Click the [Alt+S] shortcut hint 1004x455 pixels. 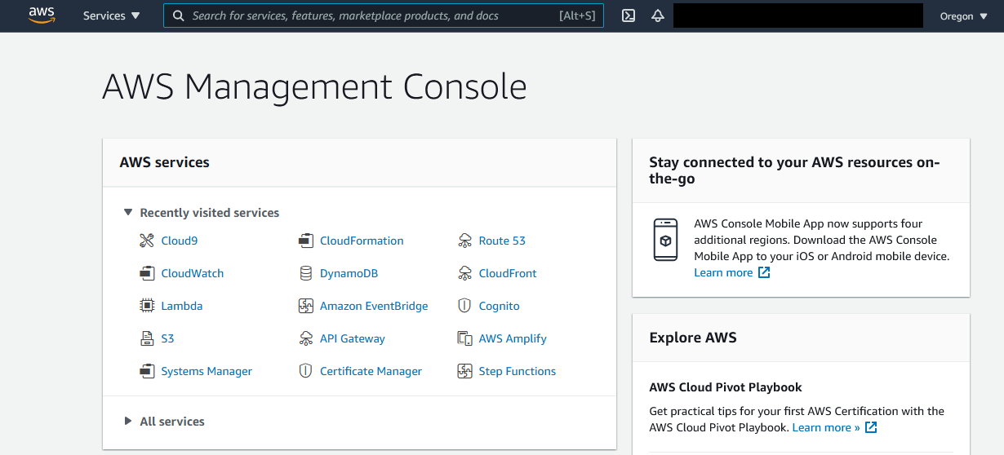point(577,15)
